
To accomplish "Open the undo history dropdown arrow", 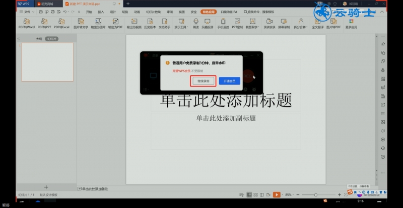I will click(x=68, y=12).
